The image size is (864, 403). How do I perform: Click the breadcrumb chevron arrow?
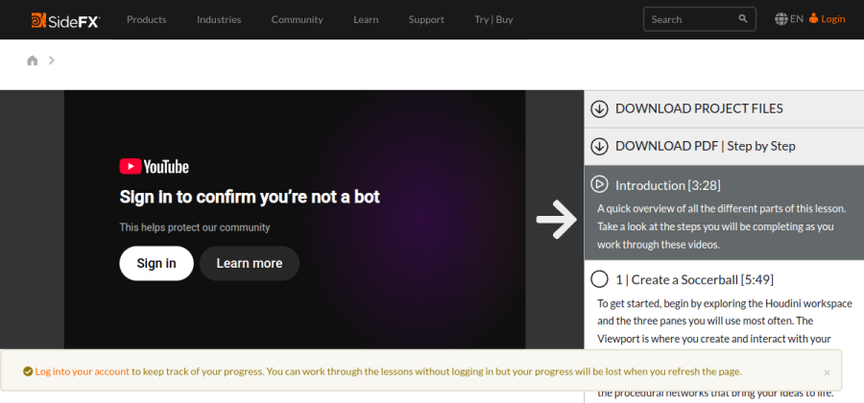[52, 60]
